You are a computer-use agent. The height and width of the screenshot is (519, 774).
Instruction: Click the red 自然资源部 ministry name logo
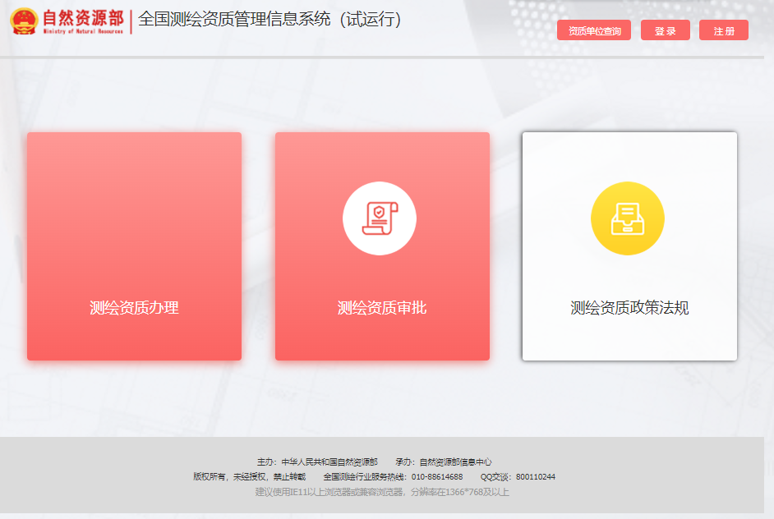tap(83, 18)
